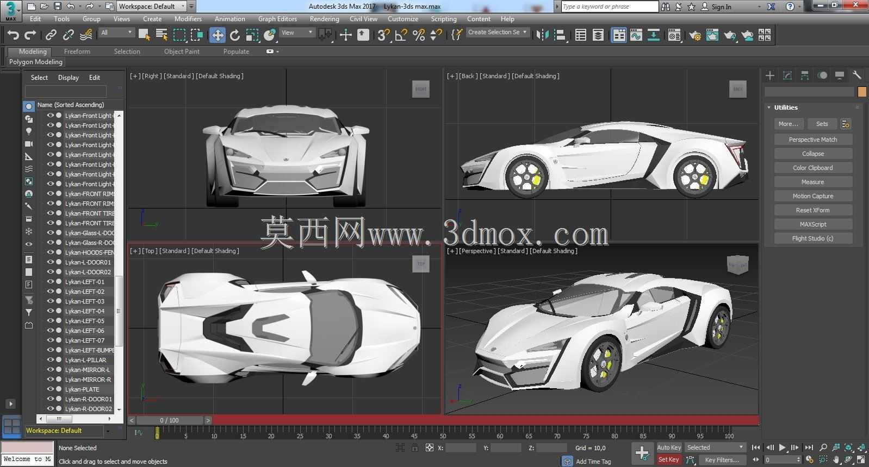Activate the Select Object tool
869x467 pixels.
click(x=144, y=35)
